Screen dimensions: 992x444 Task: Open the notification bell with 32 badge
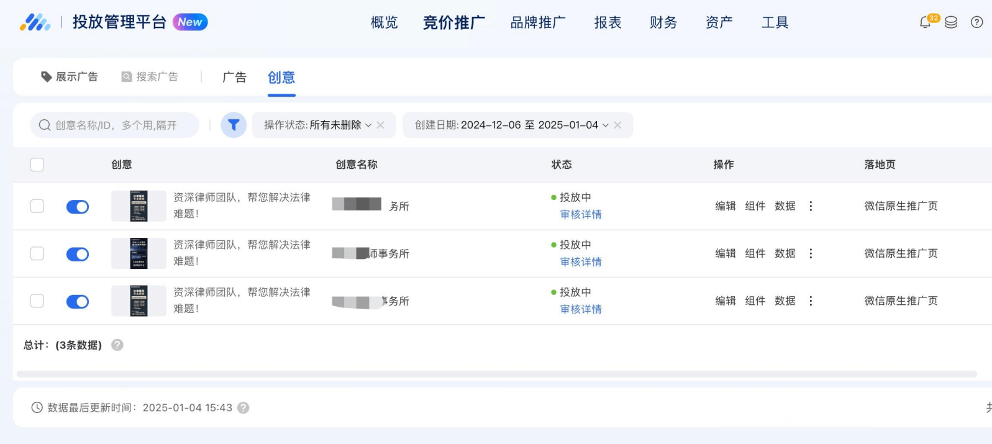(926, 22)
